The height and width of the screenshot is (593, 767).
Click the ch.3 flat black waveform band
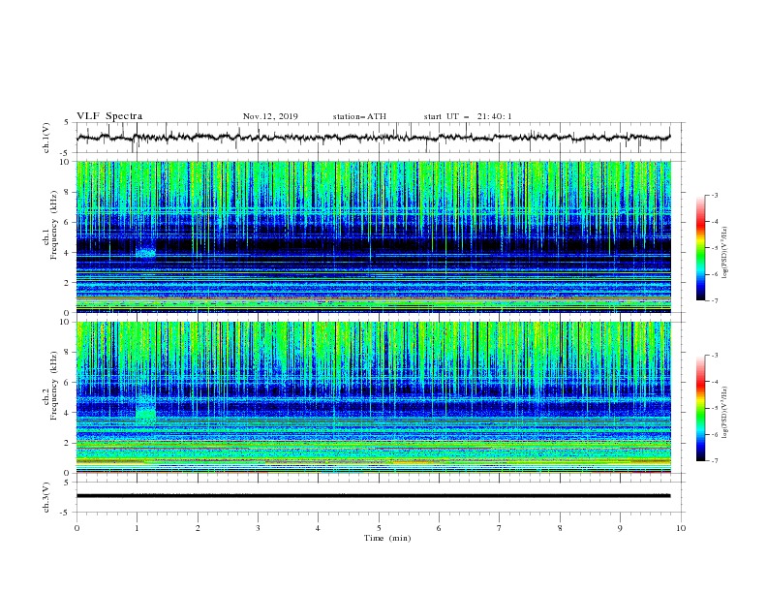click(373, 496)
